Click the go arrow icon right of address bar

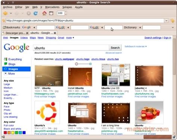pos(173,21)
